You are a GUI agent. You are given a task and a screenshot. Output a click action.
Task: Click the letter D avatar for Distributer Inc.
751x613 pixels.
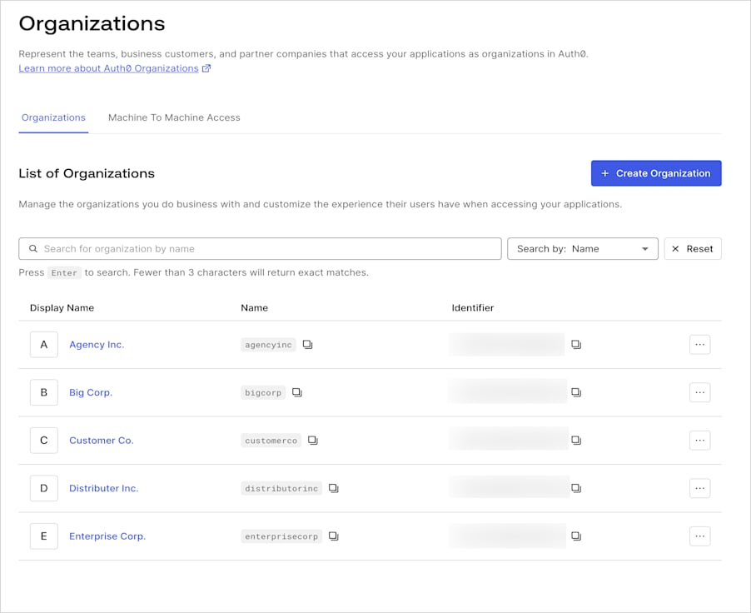43,488
